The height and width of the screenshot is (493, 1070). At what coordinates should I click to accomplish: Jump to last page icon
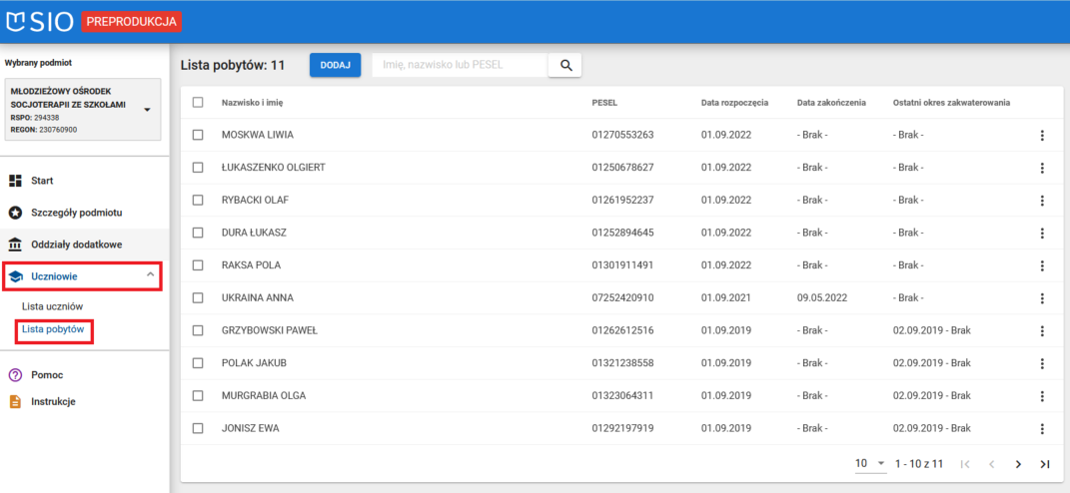[1045, 464]
